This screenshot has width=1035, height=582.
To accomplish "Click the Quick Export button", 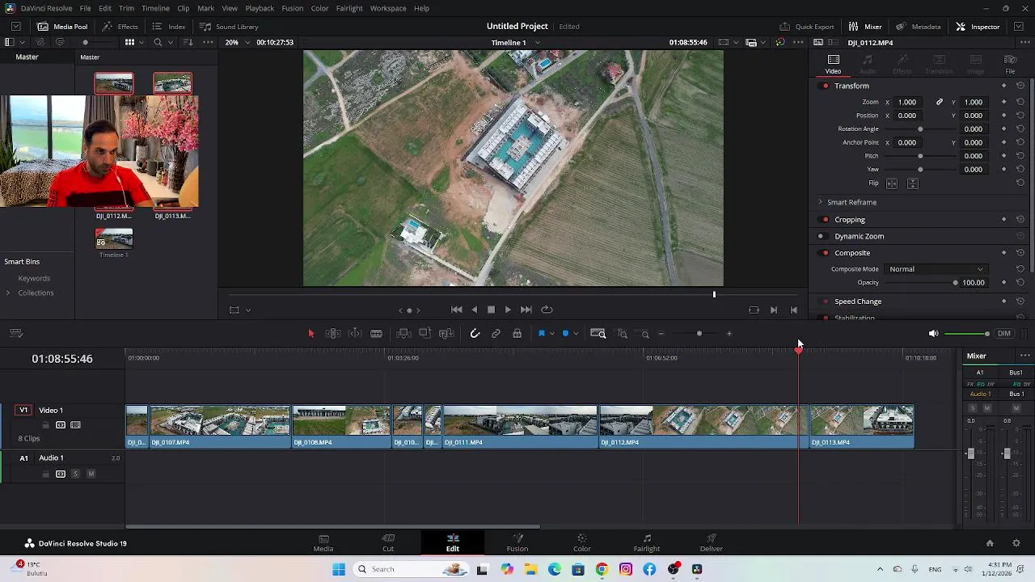I will [807, 27].
